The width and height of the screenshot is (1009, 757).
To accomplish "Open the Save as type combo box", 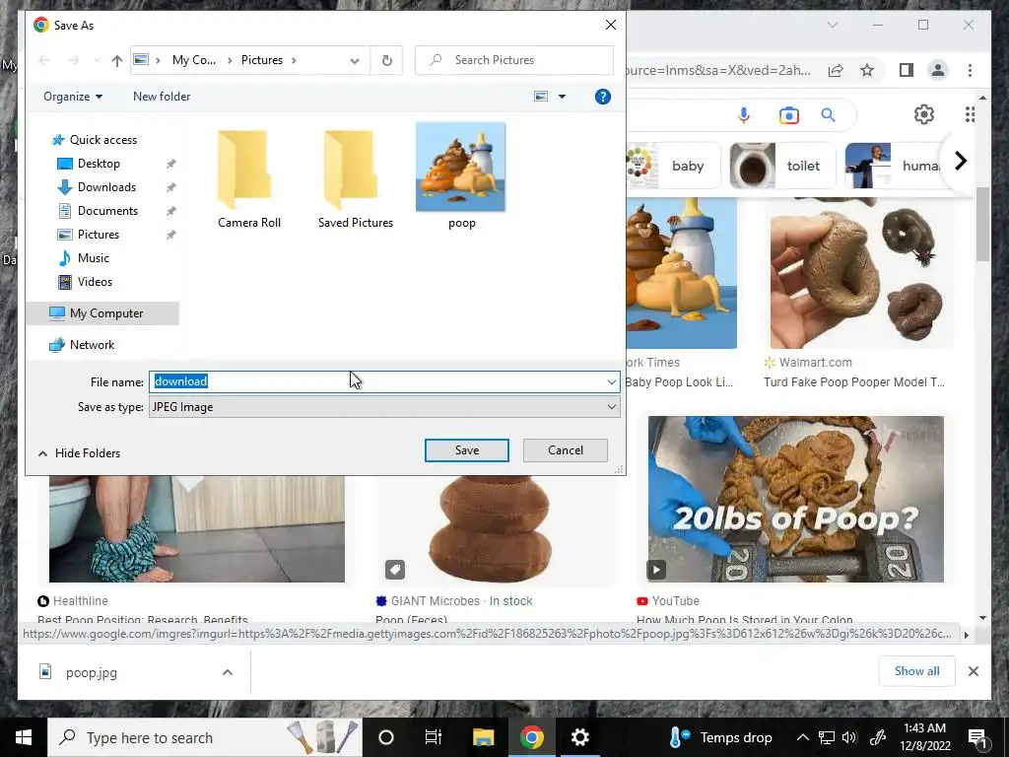I will pos(384,407).
